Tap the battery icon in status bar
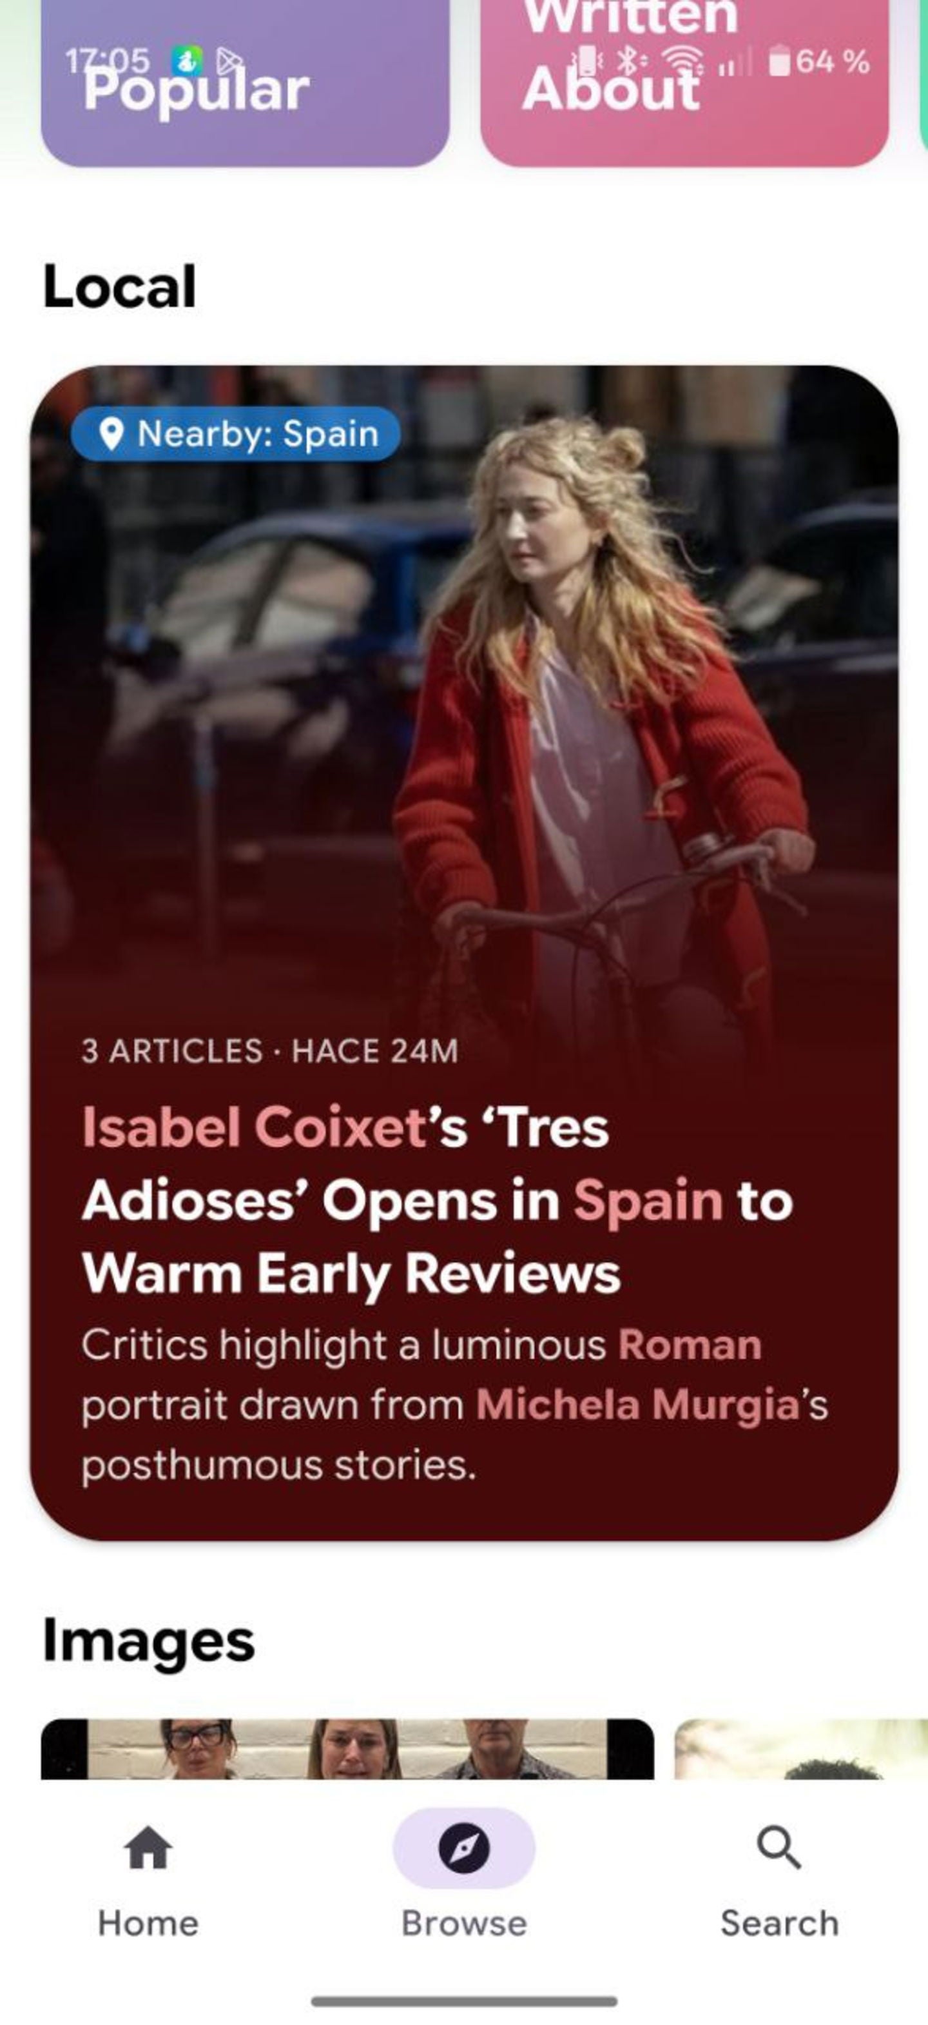 pyautogui.click(x=778, y=61)
